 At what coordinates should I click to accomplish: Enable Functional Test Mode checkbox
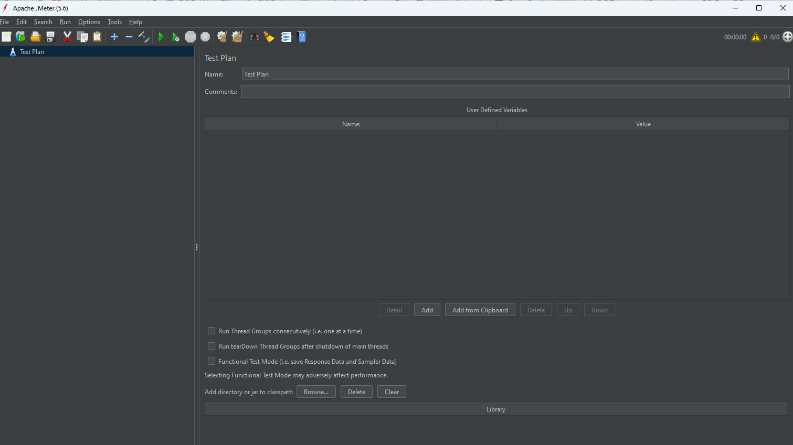point(212,361)
